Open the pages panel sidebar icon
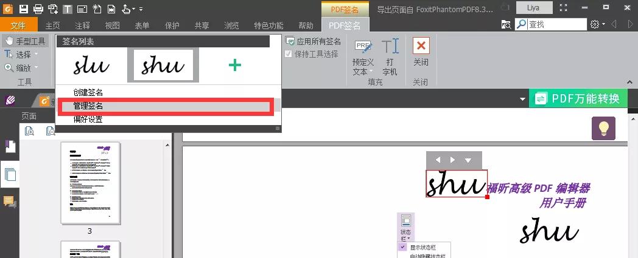Screen dimensions: 638x258 click(x=10, y=174)
